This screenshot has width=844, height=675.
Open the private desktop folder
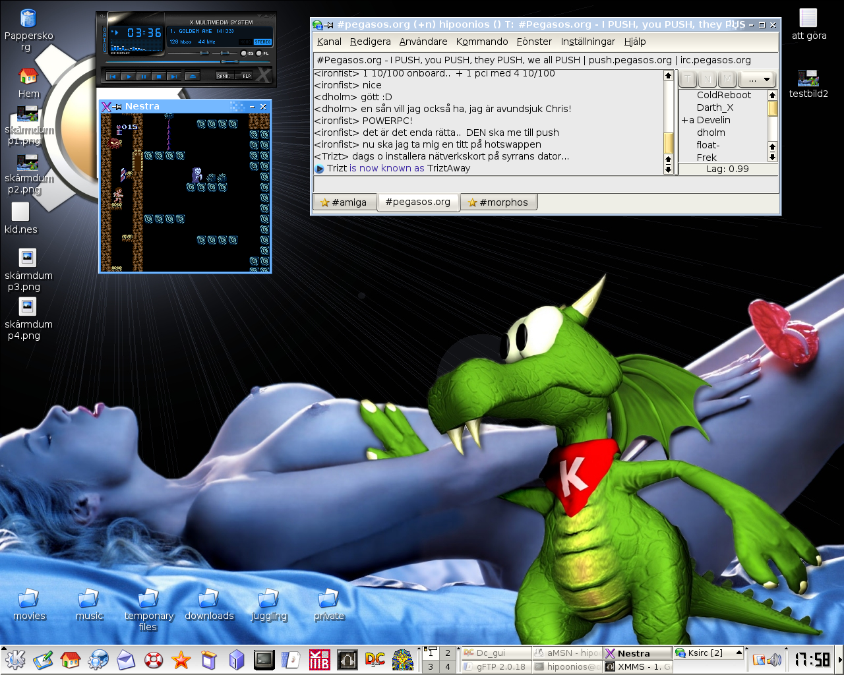[329, 604]
